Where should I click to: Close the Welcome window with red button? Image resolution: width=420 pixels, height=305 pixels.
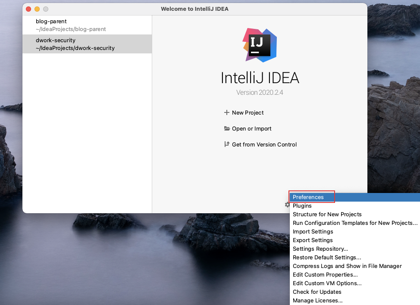coord(28,9)
